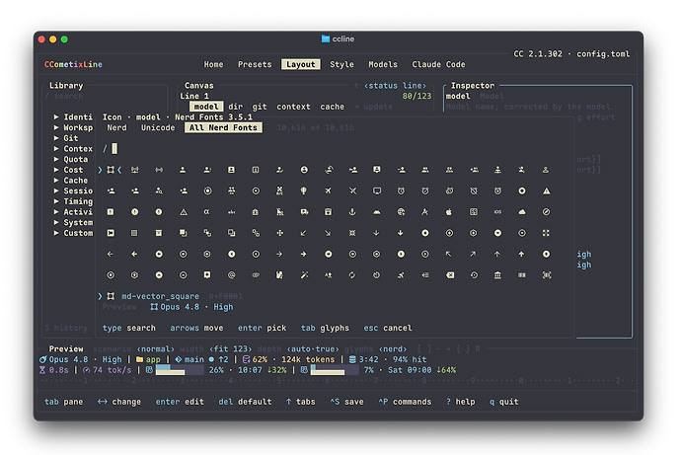This screenshot has width=681, height=455.
Task: Pick the apps grid glyph
Action: click(x=134, y=233)
